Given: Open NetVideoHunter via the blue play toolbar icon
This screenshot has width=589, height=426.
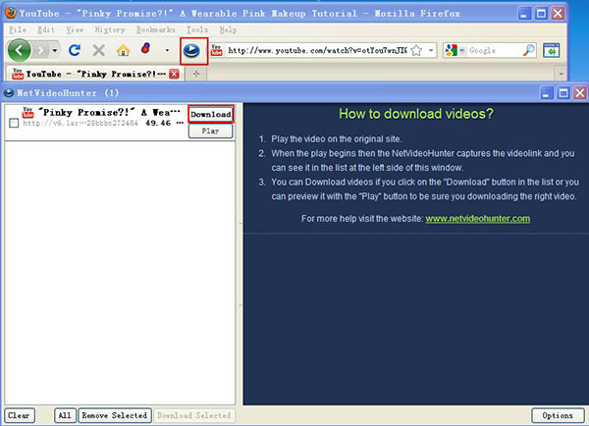Looking at the screenshot, I should [x=191, y=50].
